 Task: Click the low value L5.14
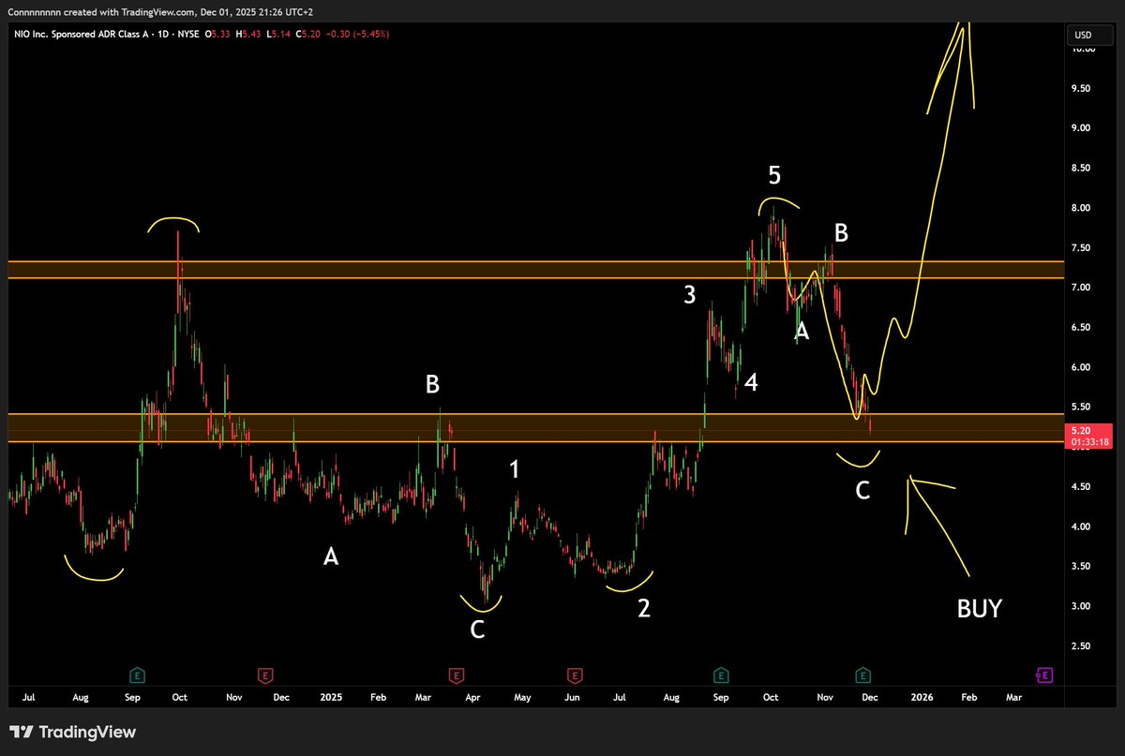pos(278,34)
